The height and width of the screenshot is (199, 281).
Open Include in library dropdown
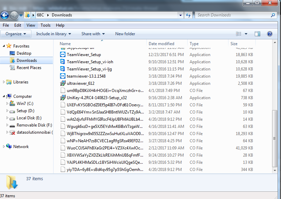[x=54, y=34]
